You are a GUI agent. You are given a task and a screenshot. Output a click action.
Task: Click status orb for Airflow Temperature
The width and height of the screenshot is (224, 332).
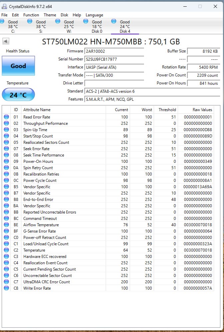tap(6, 225)
